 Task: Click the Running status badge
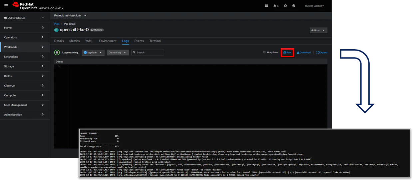tap(97, 30)
